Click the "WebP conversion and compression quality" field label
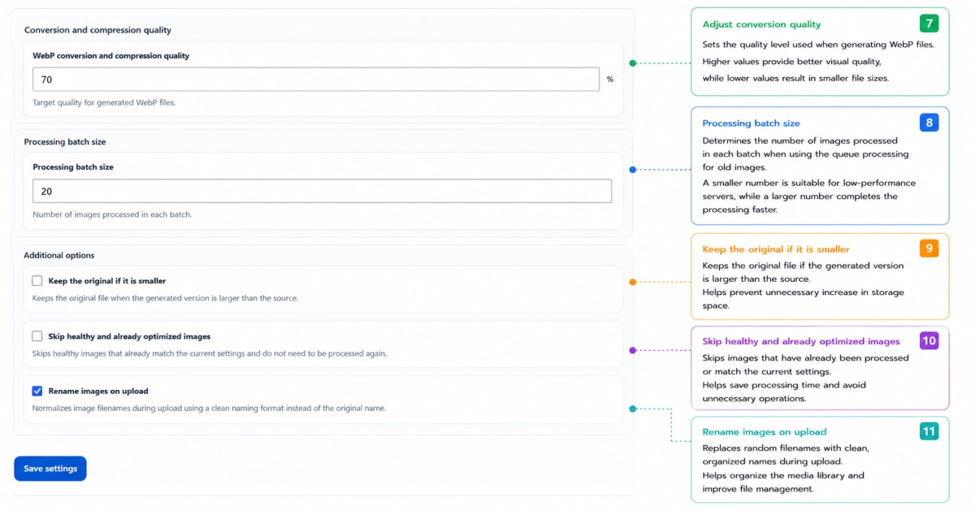 tap(111, 56)
